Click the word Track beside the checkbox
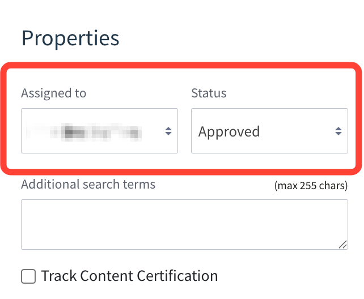 pos(60,276)
